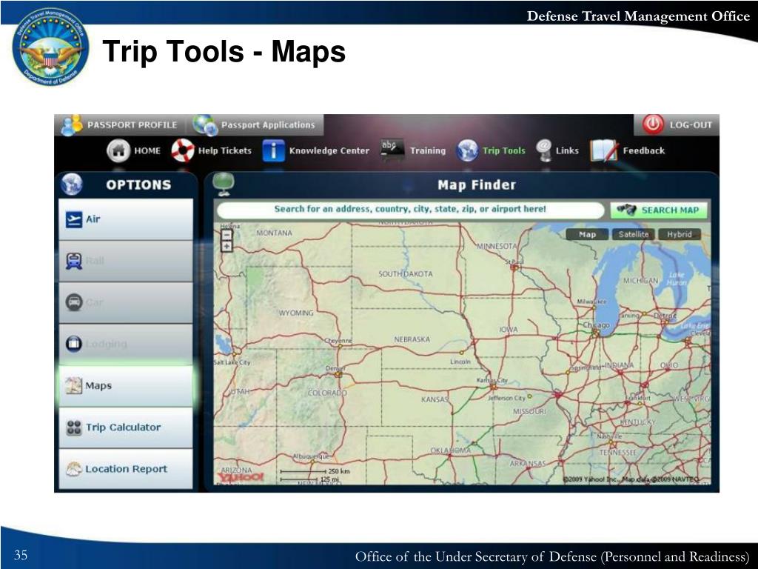Click the binoculars icon on Search Map

(626, 210)
